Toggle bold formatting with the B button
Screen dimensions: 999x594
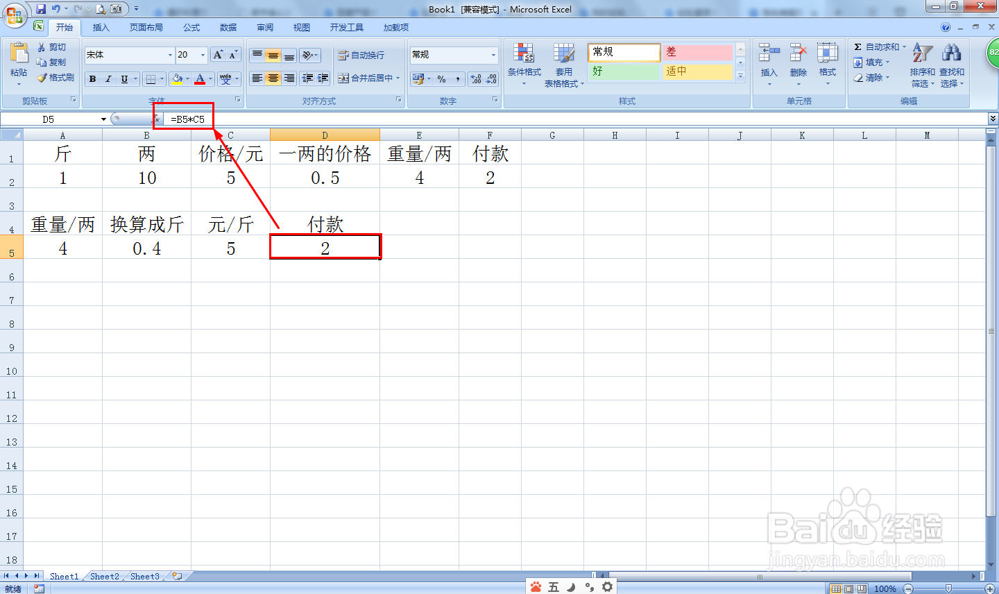tap(92, 78)
